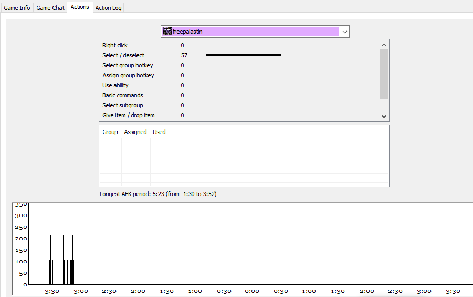Click the dropdown arrow next to freepalastin
The height and width of the screenshot is (297, 473).
[344, 32]
